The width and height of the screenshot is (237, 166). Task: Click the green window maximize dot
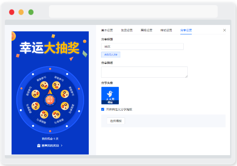31,12
